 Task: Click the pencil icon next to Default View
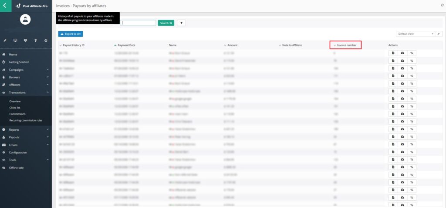[439, 34]
